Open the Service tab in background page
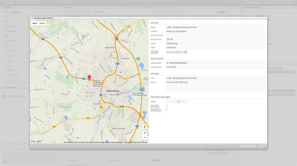297x166 pixels. click(86, 12)
